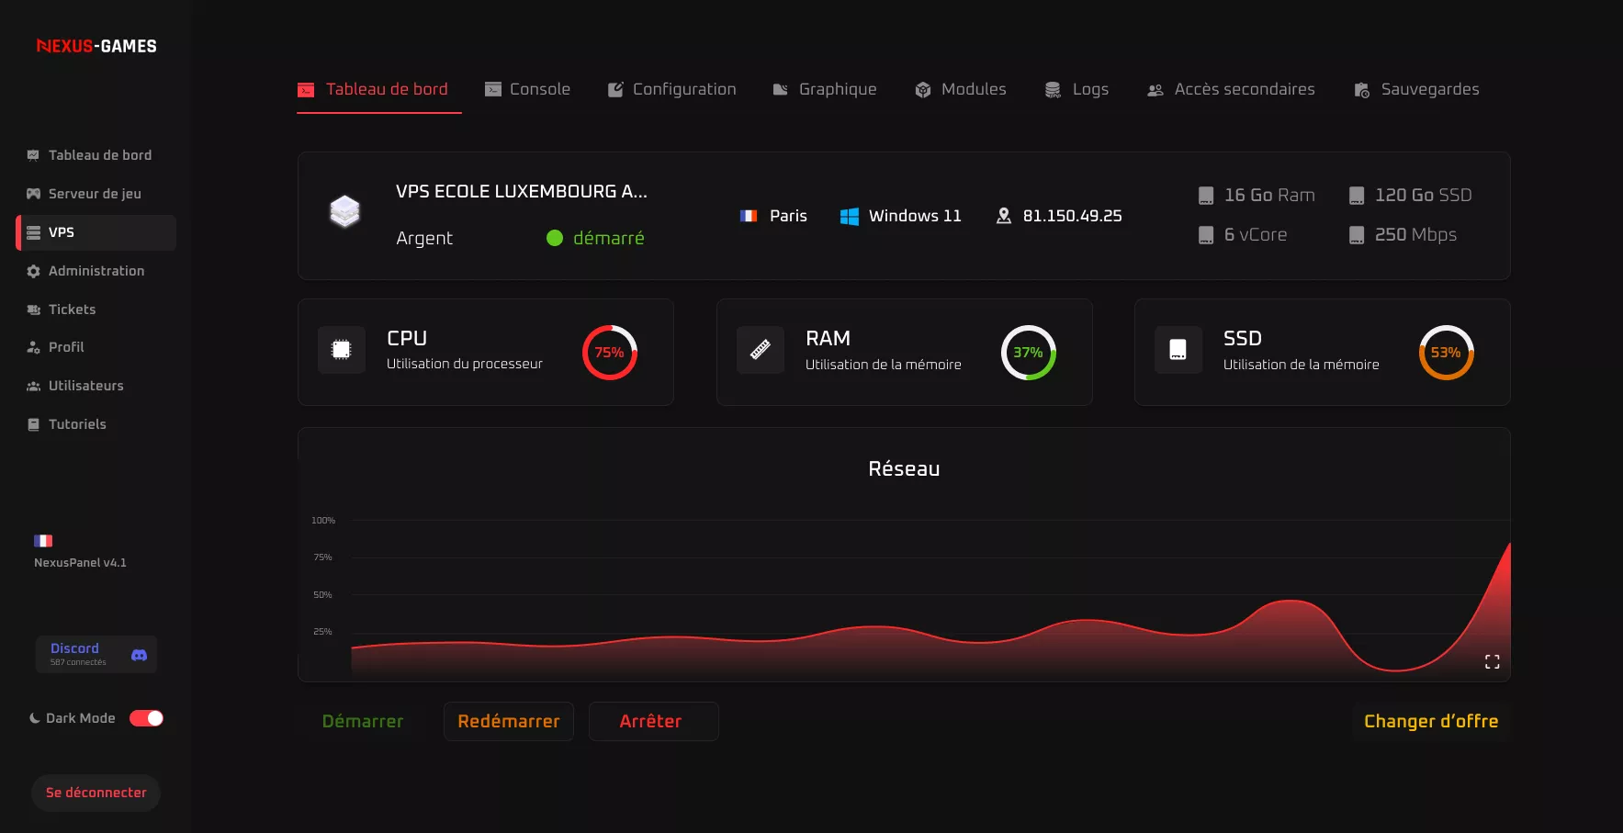Click the Démarrer button
The height and width of the screenshot is (833, 1623).
[x=363, y=722]
